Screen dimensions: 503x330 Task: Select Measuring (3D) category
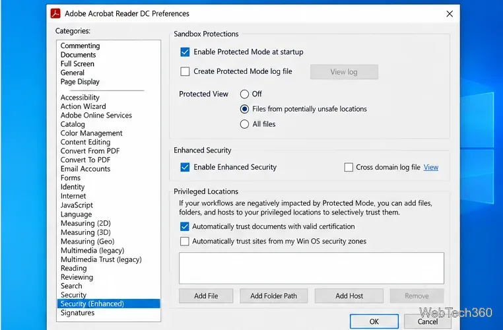coord(86,232)
